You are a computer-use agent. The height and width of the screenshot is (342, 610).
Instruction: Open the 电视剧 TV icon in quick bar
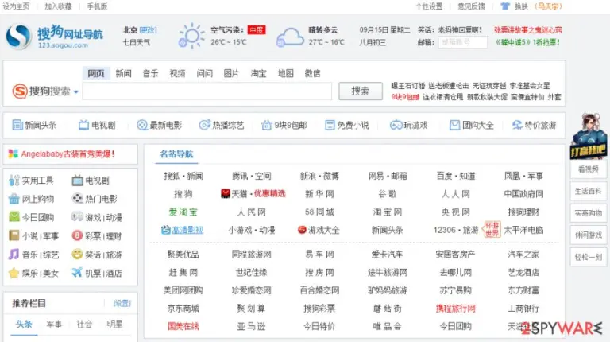coord(83,125)
